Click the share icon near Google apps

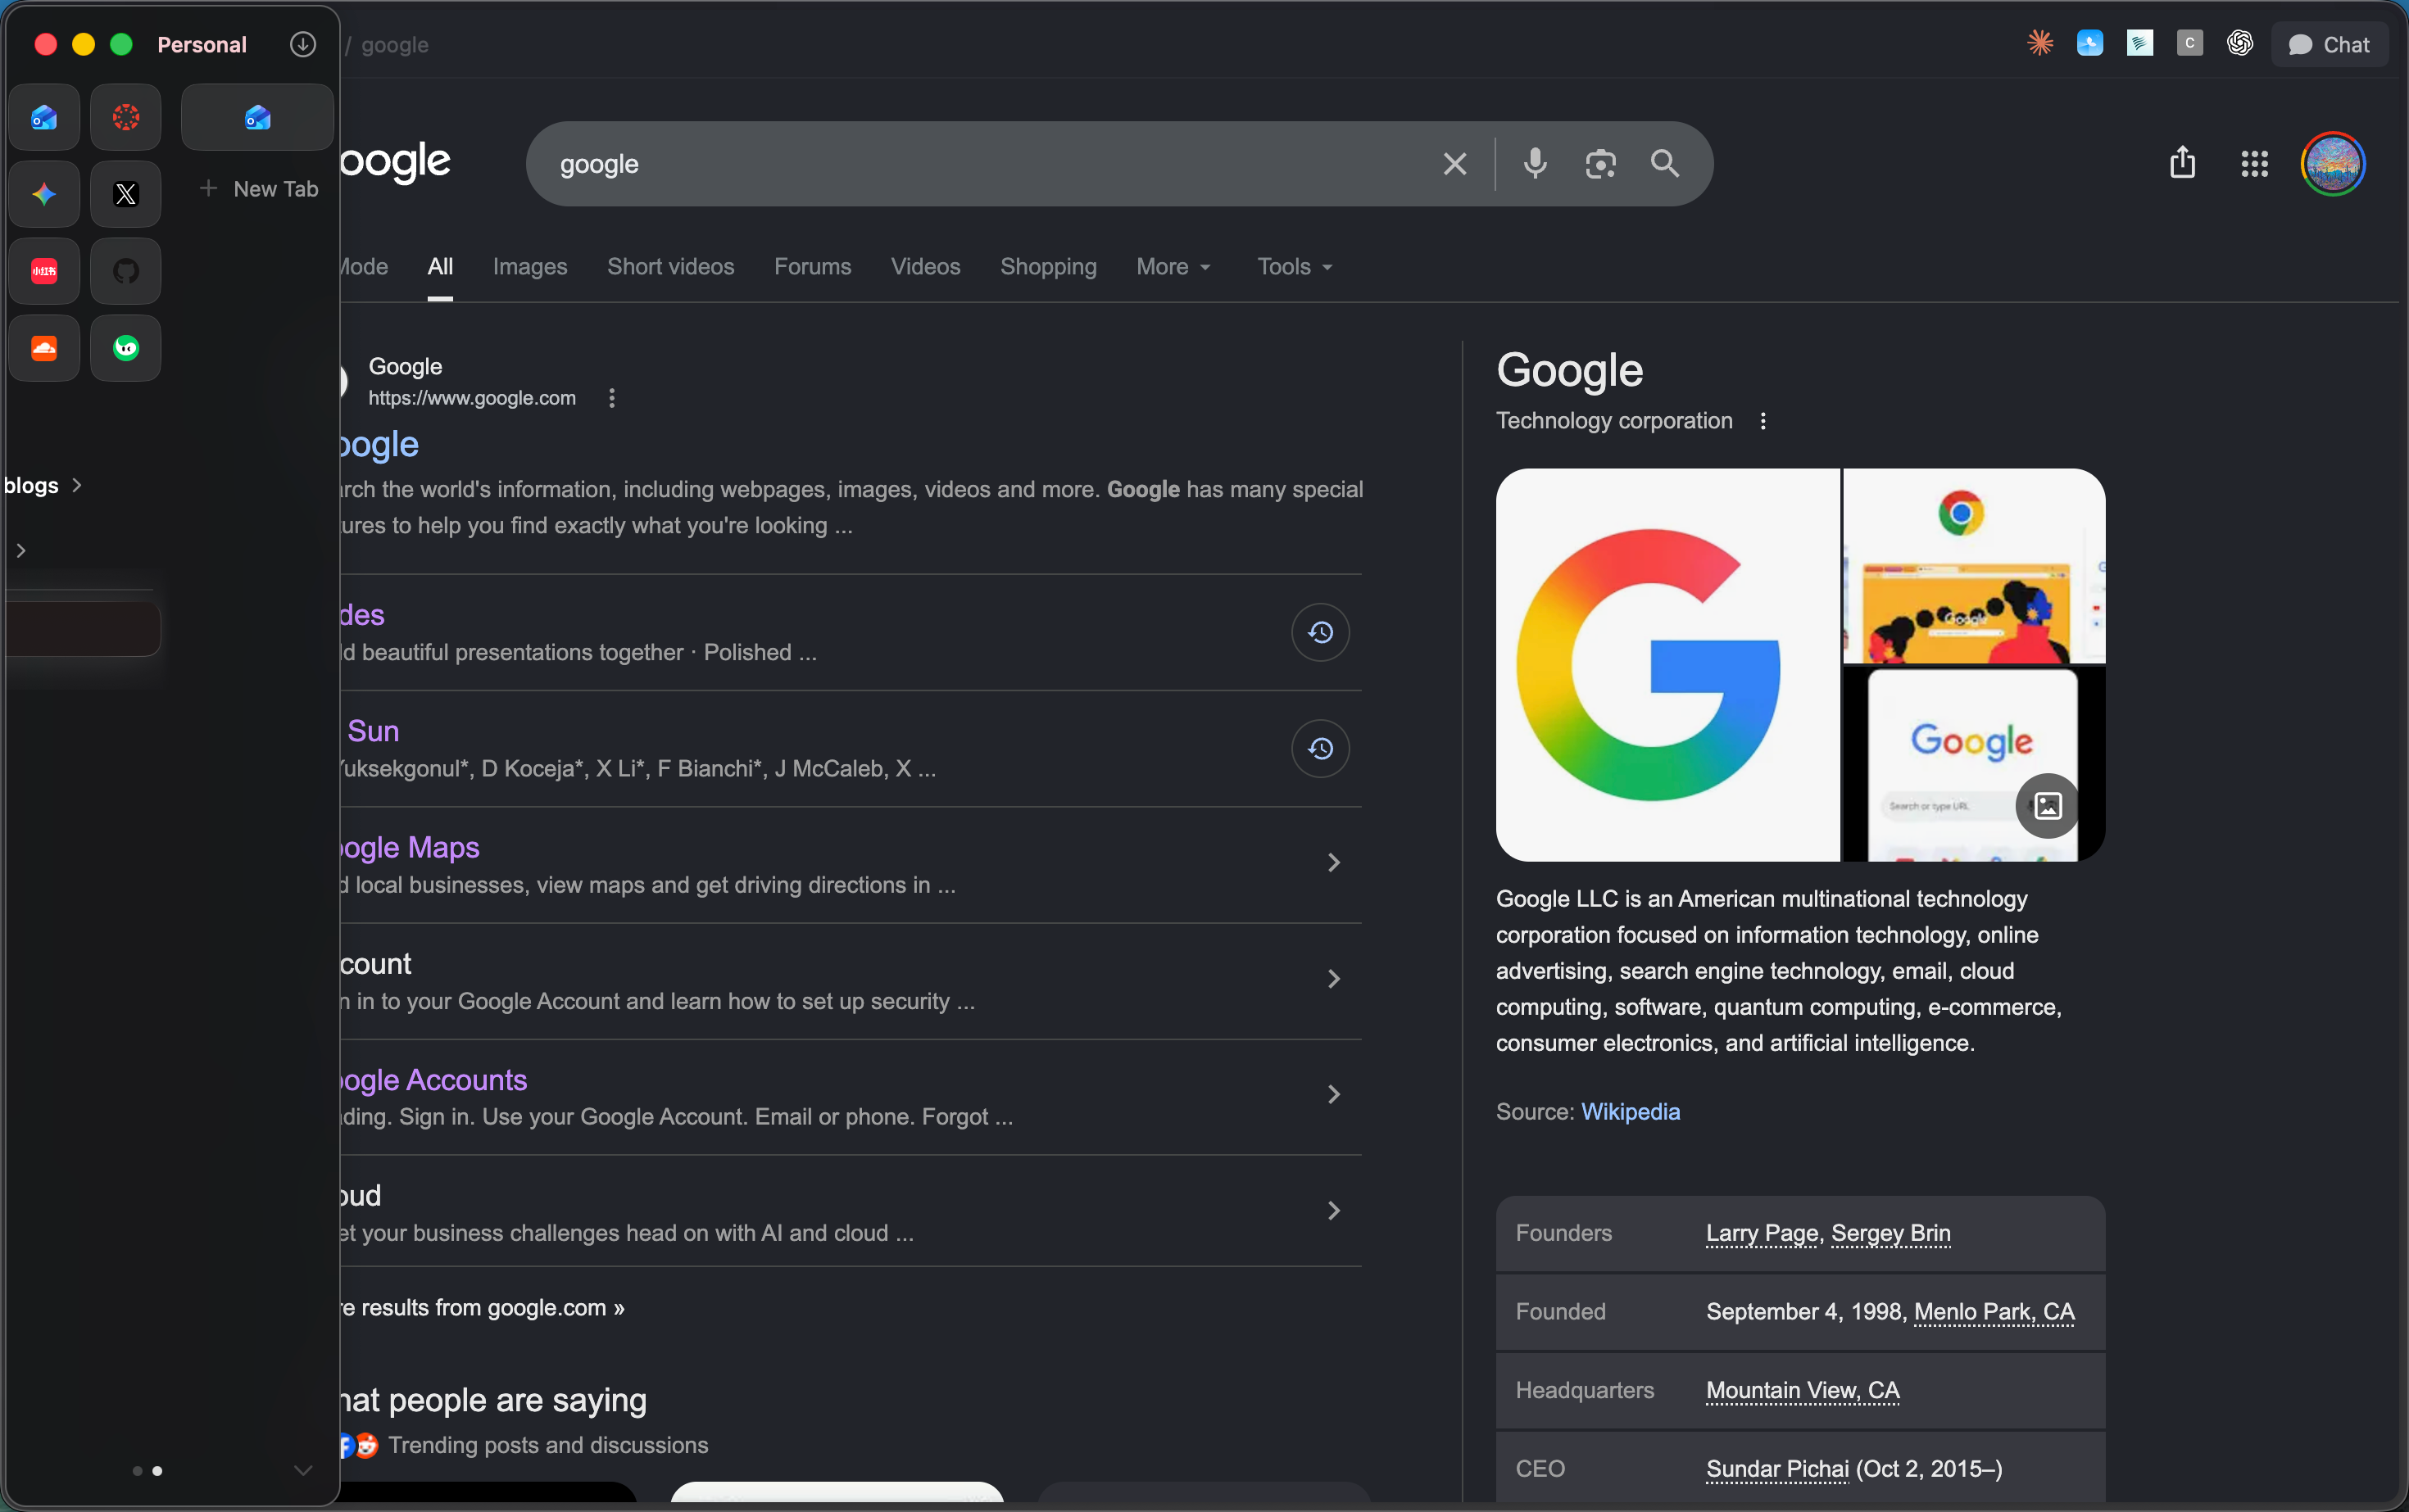[x=2183, y=163]
